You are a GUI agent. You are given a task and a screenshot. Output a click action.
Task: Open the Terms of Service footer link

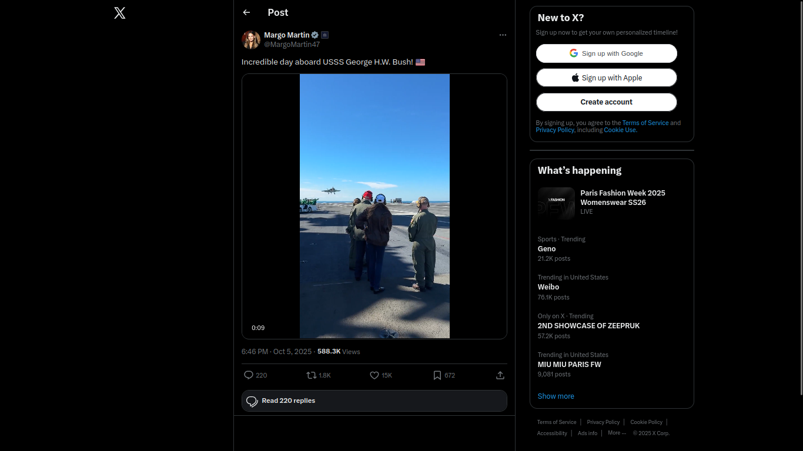[556, 422]
